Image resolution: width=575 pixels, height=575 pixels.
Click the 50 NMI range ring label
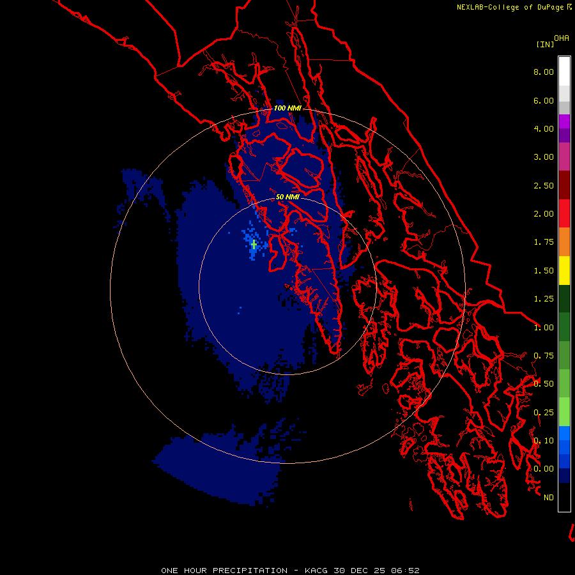click(x=287, y=197)
